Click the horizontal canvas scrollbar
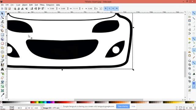This screenshot has width=196, height=110. point(108,100)
